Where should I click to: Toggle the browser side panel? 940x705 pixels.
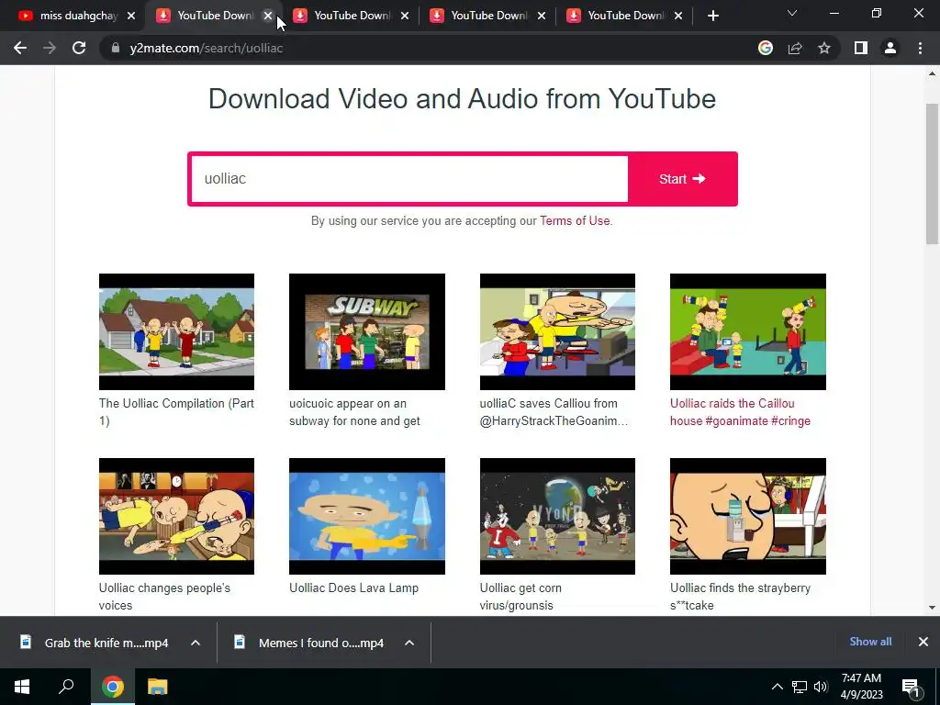pos(861,48)
